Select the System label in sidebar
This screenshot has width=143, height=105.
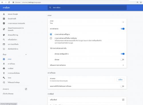9,78
